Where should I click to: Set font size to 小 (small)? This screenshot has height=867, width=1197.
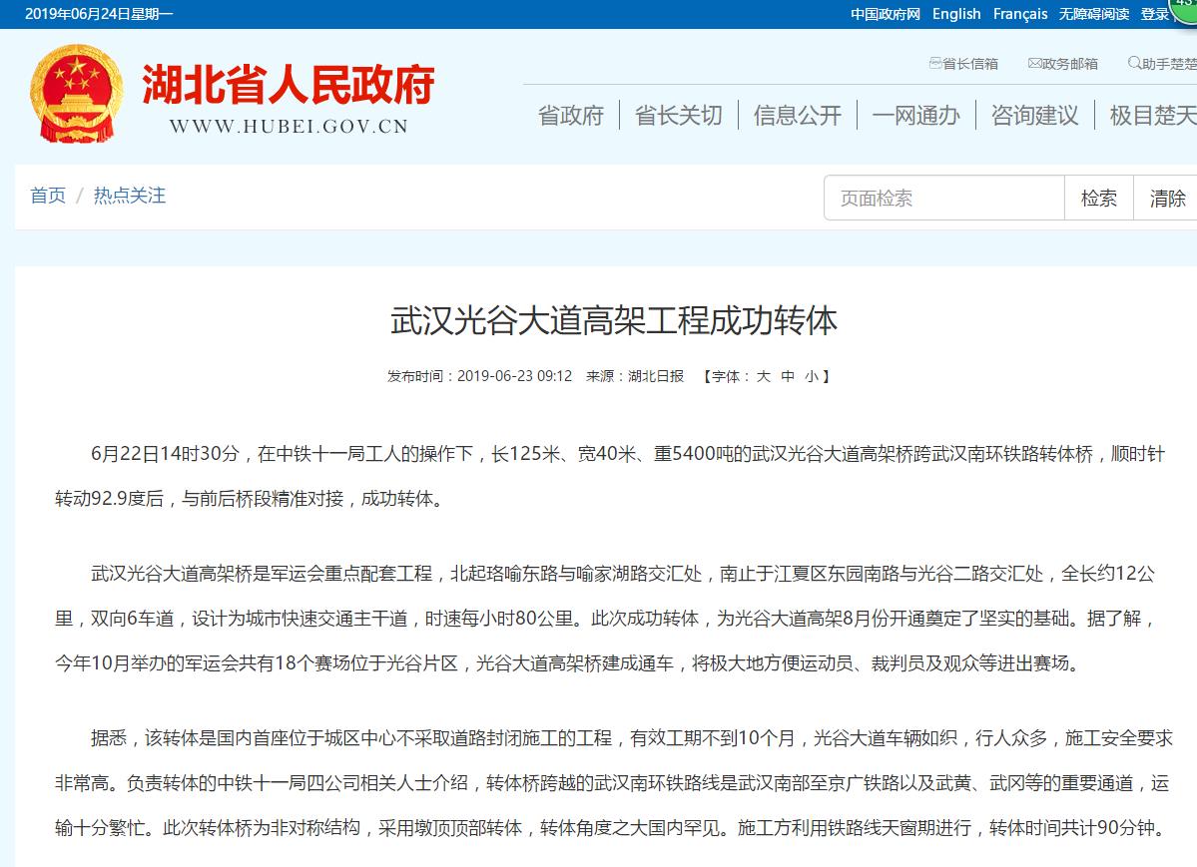pos(812,376)
